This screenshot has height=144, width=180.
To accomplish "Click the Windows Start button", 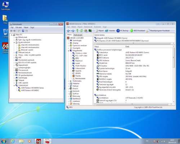I will click(x=4, y=141).
